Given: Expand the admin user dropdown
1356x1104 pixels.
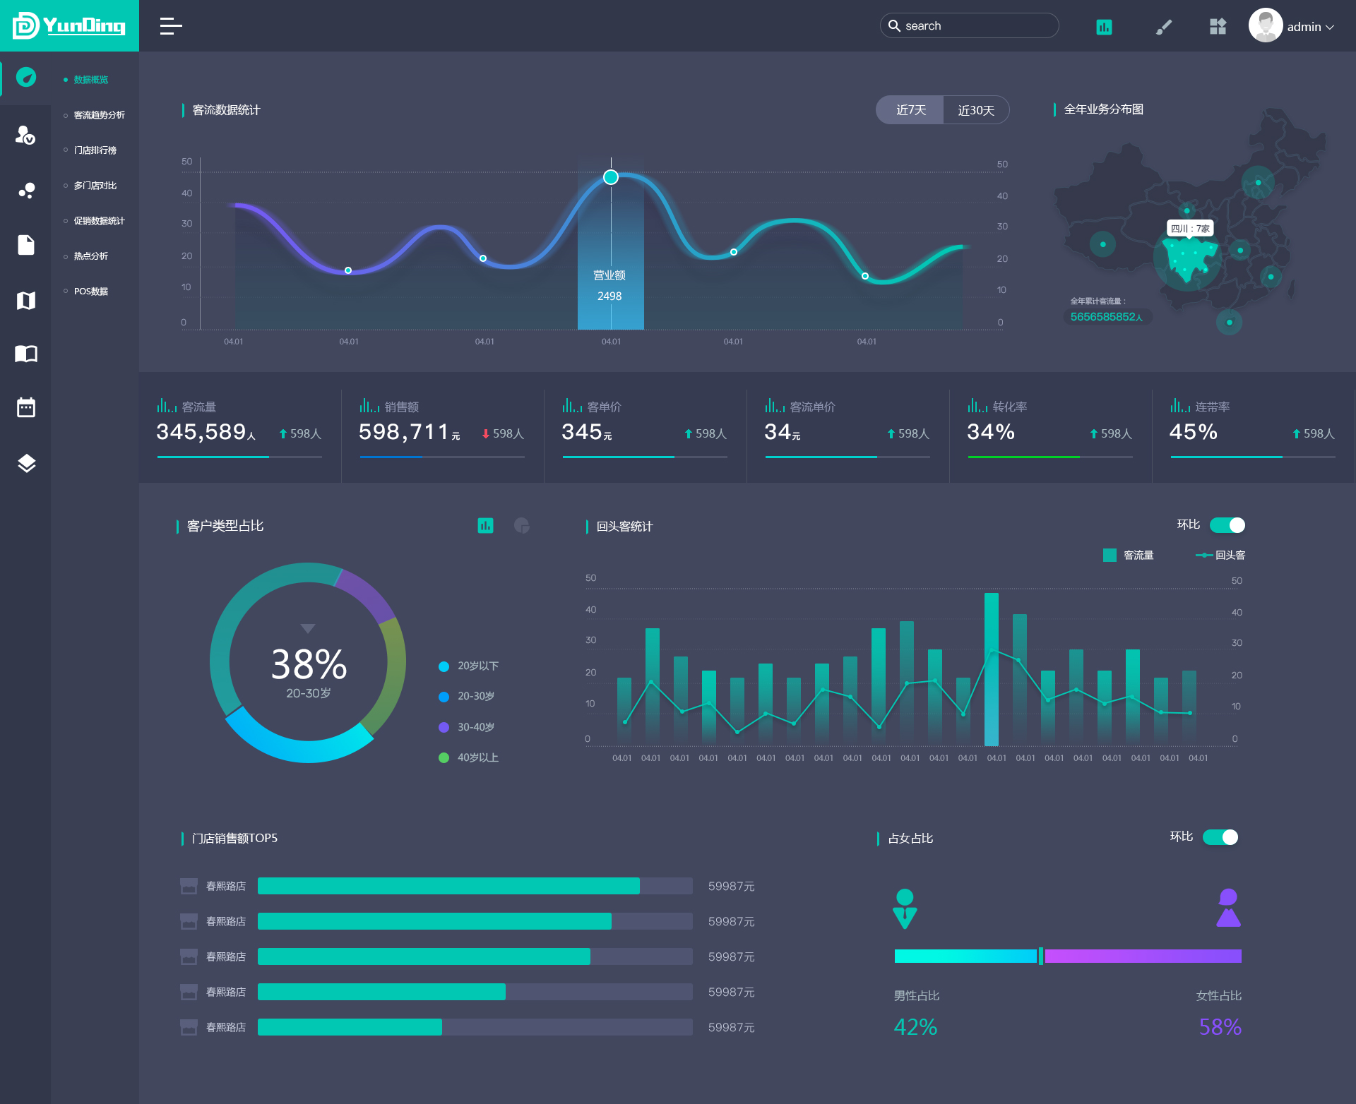Looking at the screenshot, I should pos(1310,27).
